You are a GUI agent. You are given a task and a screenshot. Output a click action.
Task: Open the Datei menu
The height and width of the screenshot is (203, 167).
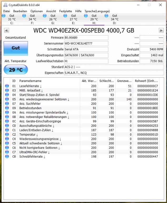point(7,11)
